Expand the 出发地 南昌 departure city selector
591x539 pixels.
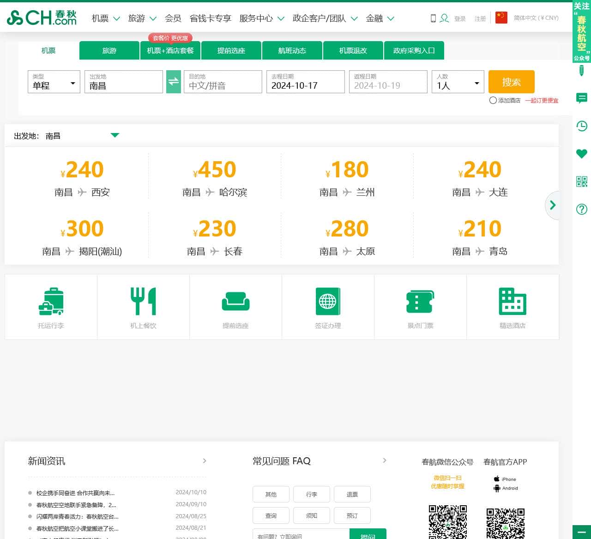coord(115,135)
